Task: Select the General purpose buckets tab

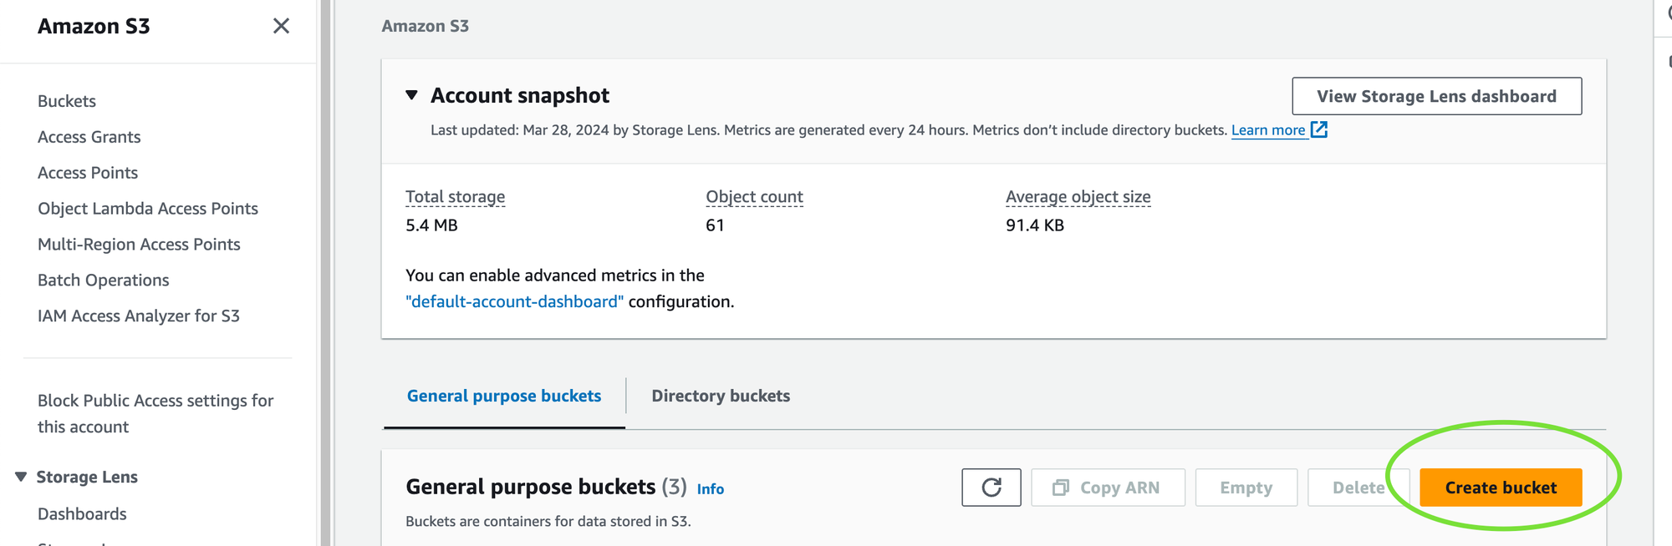Action: 503,396
